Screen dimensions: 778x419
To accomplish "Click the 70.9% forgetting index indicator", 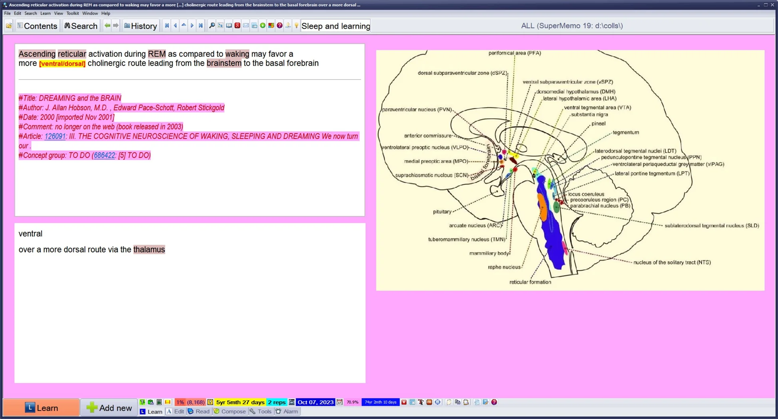I will (352, 402).
